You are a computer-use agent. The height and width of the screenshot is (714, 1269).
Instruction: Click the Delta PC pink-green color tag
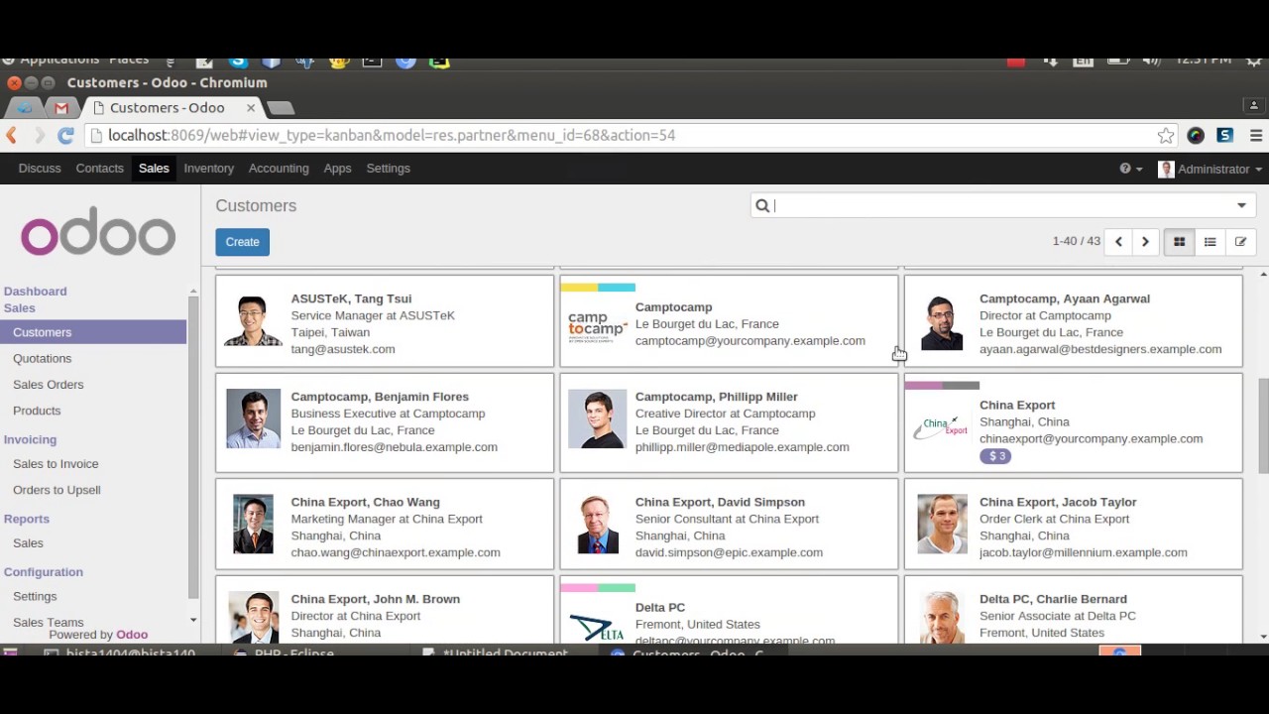[x=598, y=588]
